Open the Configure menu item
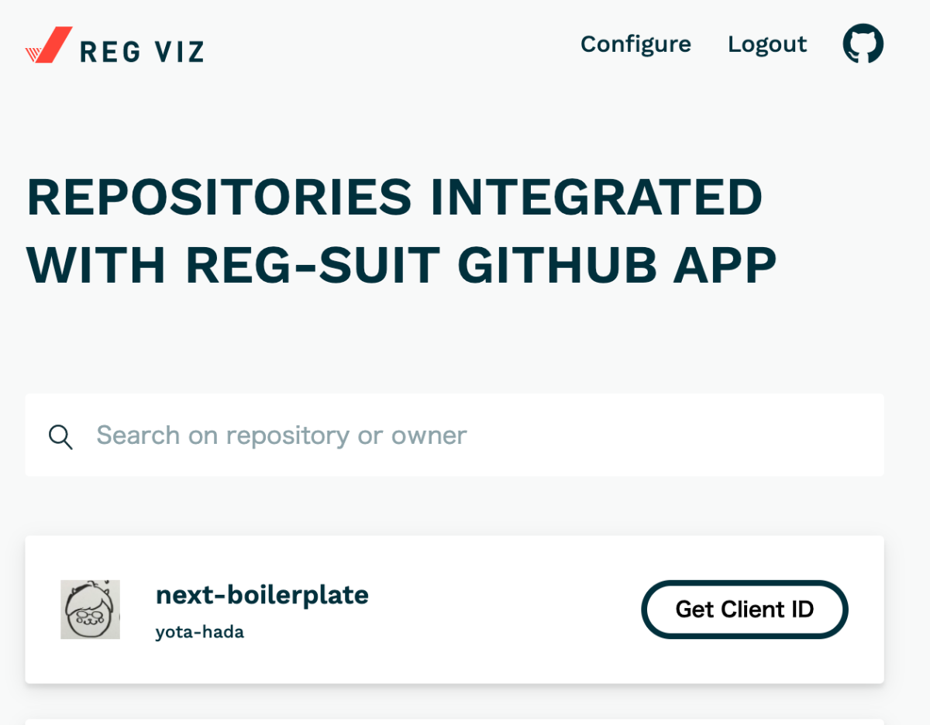The width and height of the screenshot is (930, 725). click(635, 44)
